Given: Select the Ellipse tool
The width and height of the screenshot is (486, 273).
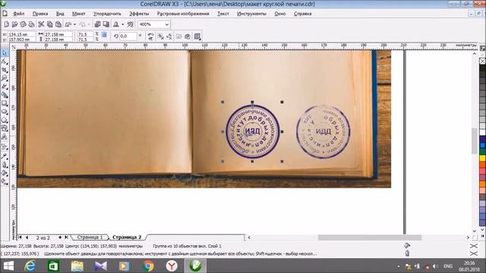Looking at the screenshot, I should click(5, 111).
